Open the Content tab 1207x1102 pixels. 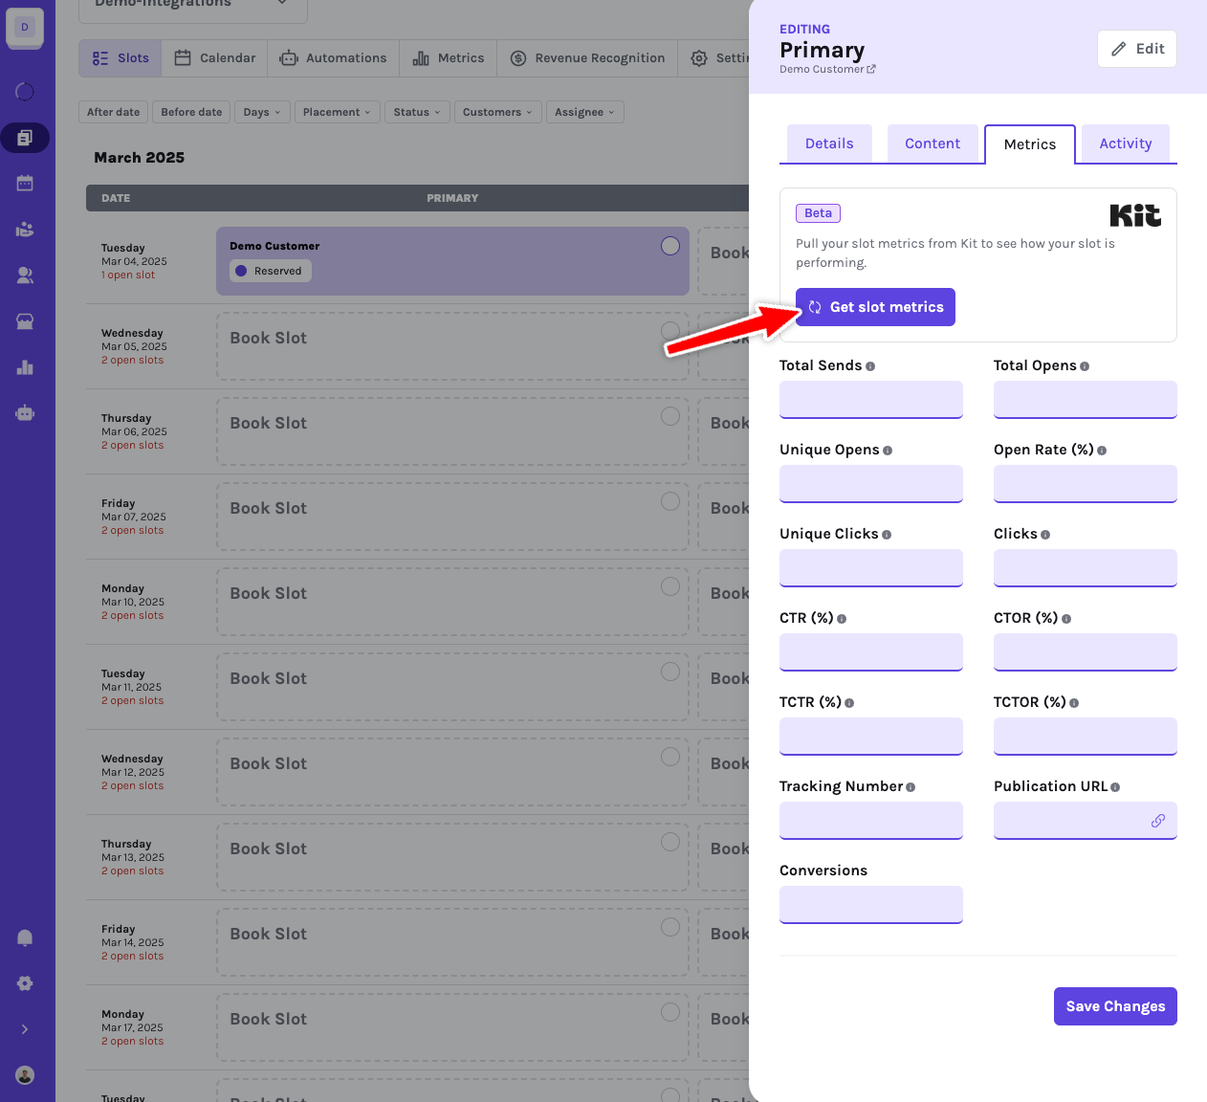tap(933, 143)
